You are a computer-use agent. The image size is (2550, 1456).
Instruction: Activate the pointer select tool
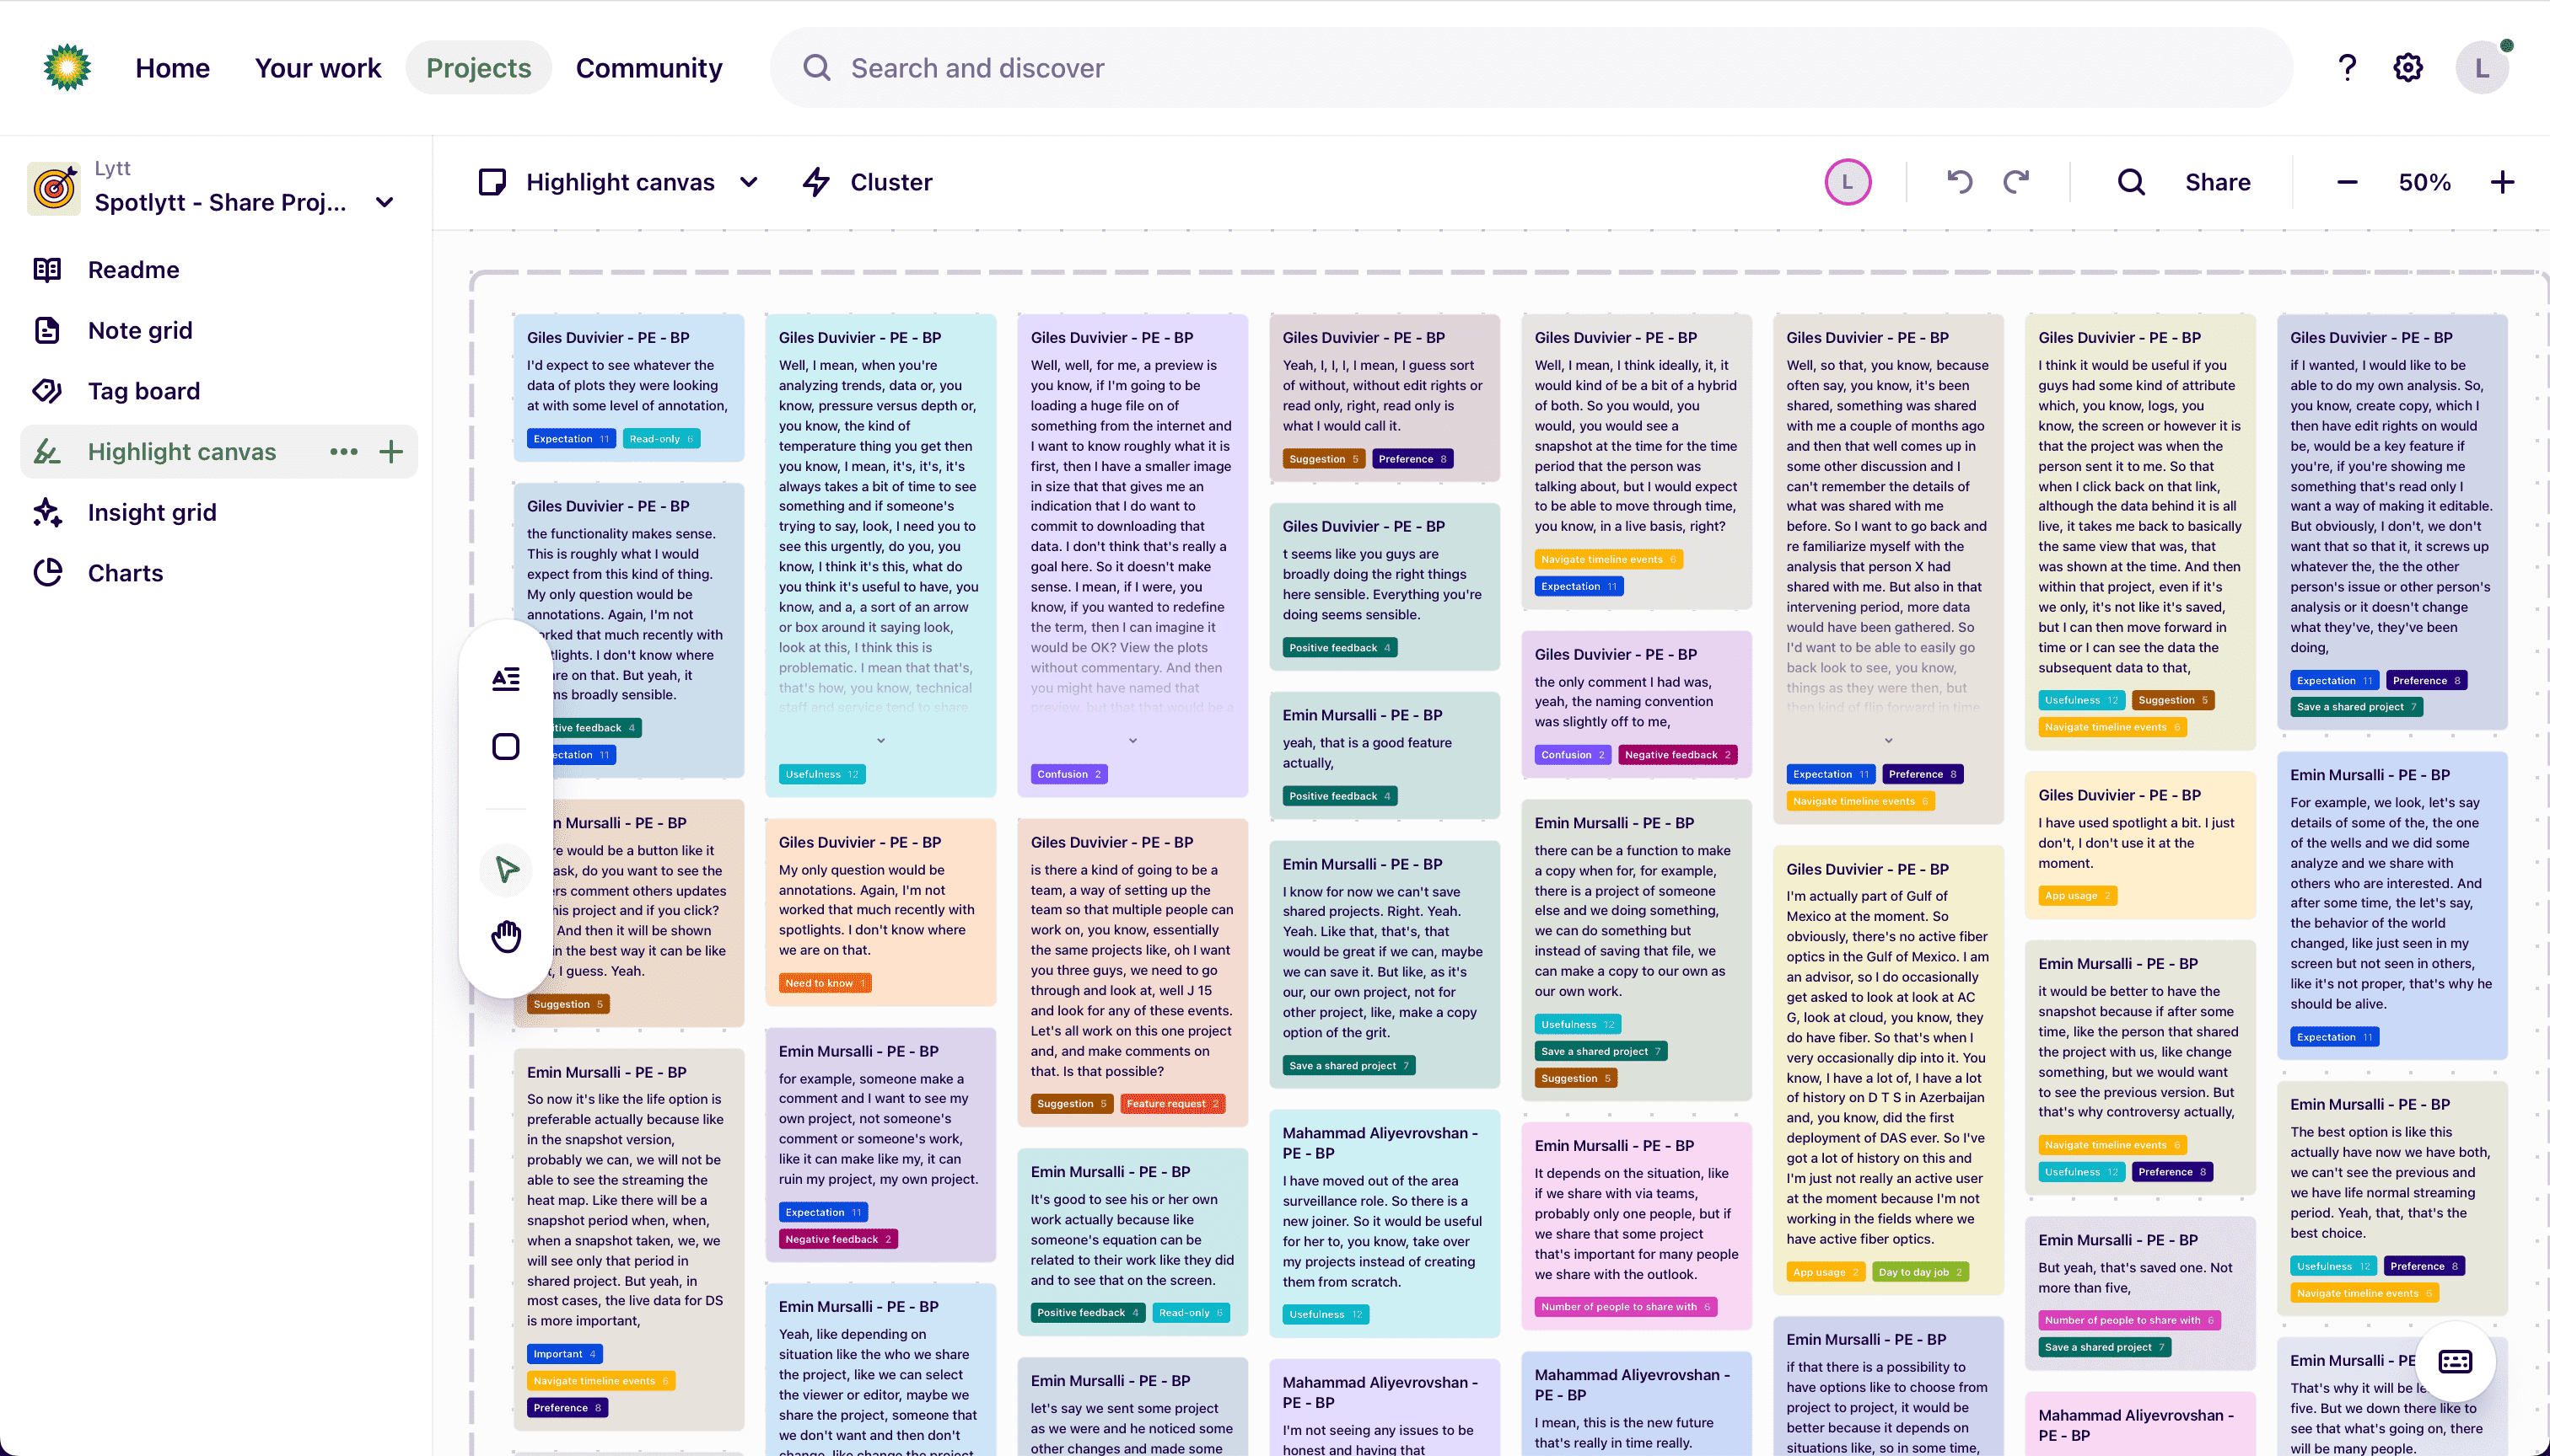(507, 869)
